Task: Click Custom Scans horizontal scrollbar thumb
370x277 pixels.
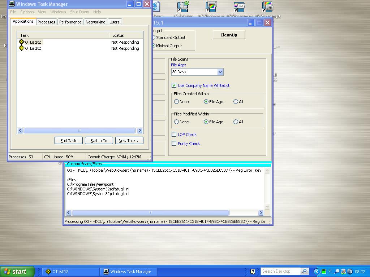Action: pyautogui.click(x=151, y=213)
